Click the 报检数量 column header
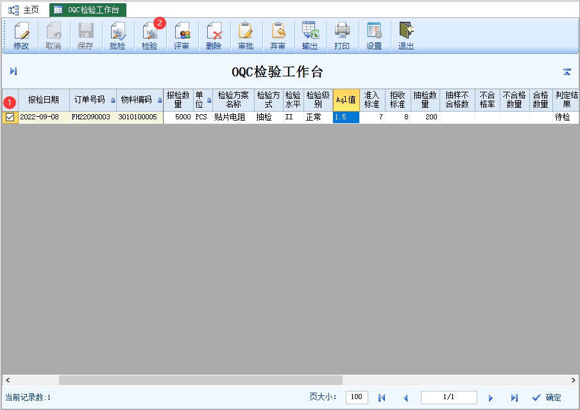Viewport: 580px width, 410px height. click(178, 100)
